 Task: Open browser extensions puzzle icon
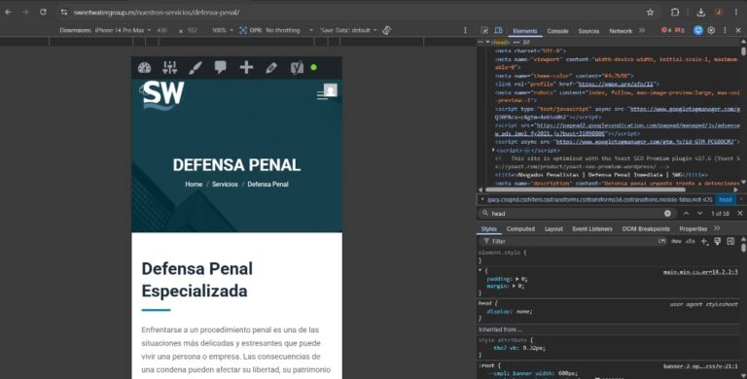pos(675,13)
